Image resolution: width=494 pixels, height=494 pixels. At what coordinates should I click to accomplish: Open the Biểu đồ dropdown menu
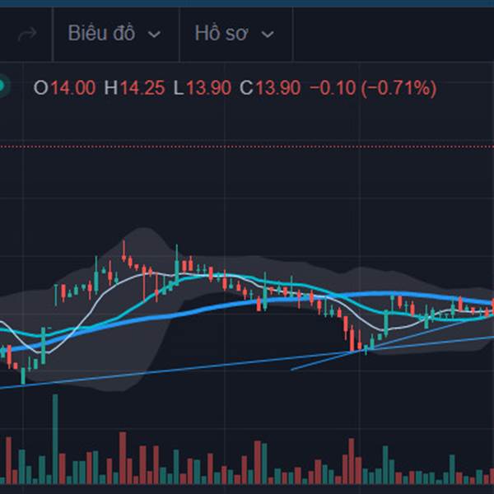114,34
